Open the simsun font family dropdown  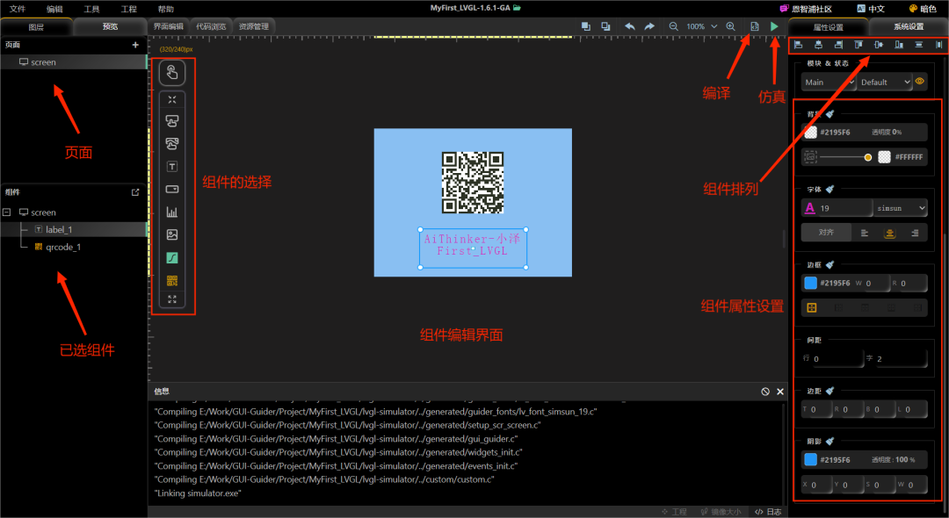899,208
